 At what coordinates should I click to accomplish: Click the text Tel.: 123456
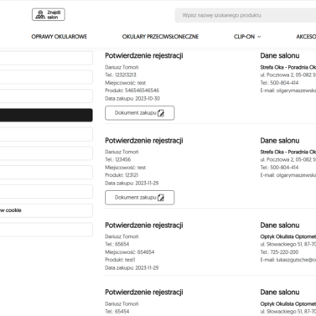click(117, 159)
